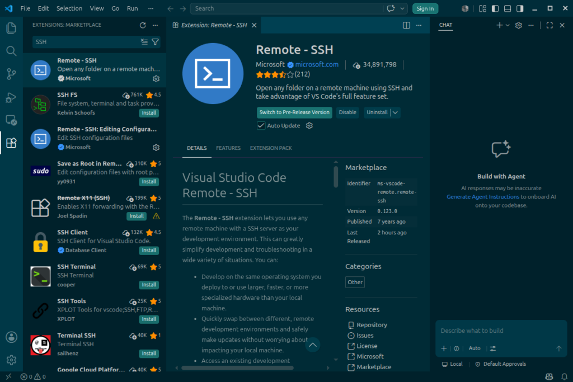Open editor more actions menu
This screenshot has width=573, height=382.
tap(419, 25)
